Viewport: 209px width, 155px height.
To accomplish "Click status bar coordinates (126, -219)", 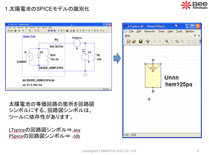I will (x=130, y=135).
